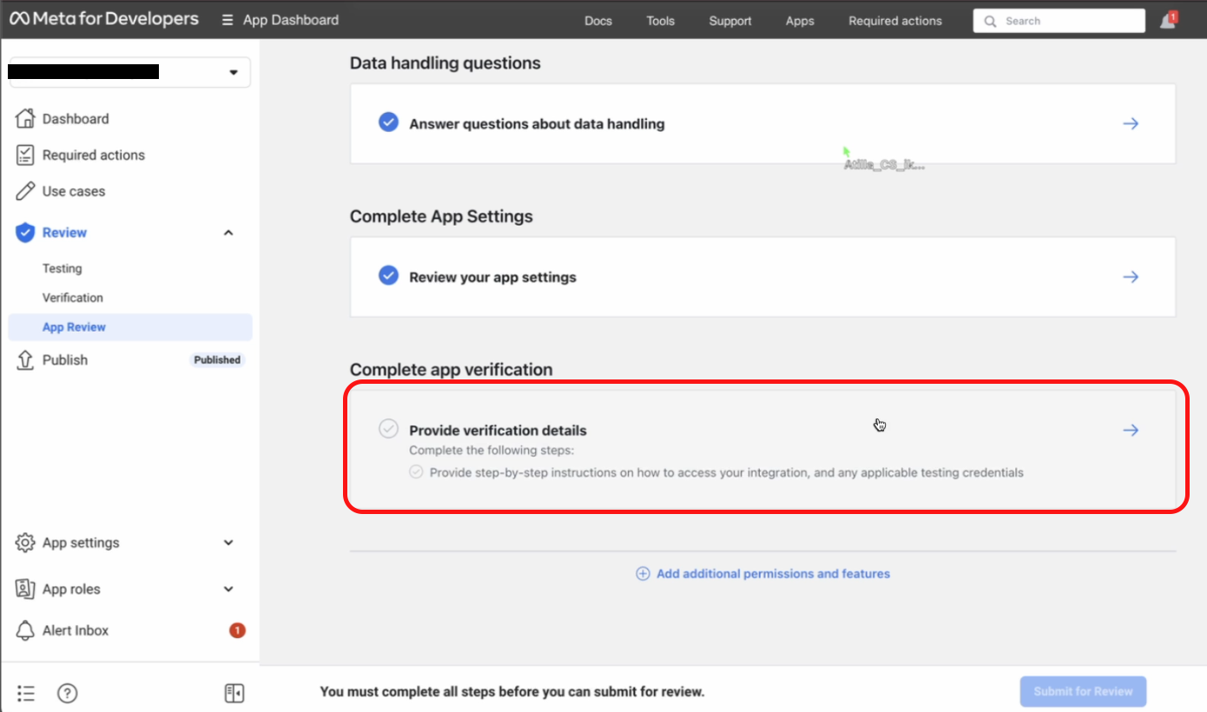Click the Alert Inbox bell icon

(25, 630)
